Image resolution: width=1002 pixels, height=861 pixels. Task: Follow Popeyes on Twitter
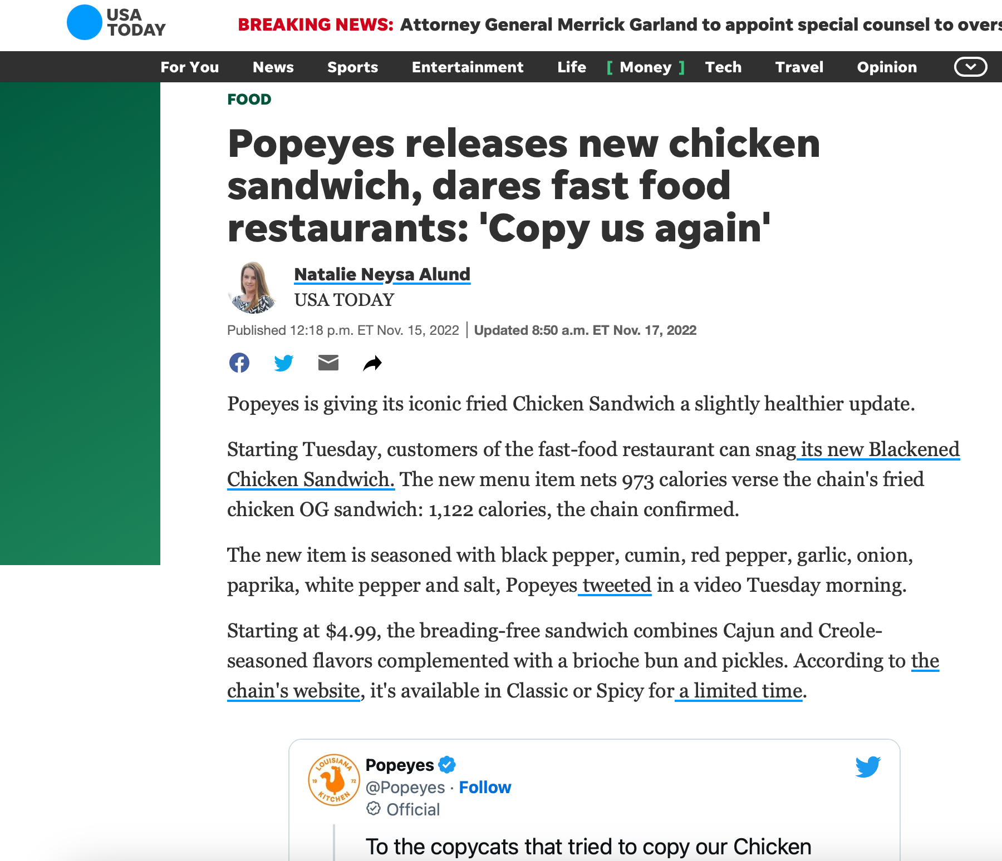coord(485,787)
